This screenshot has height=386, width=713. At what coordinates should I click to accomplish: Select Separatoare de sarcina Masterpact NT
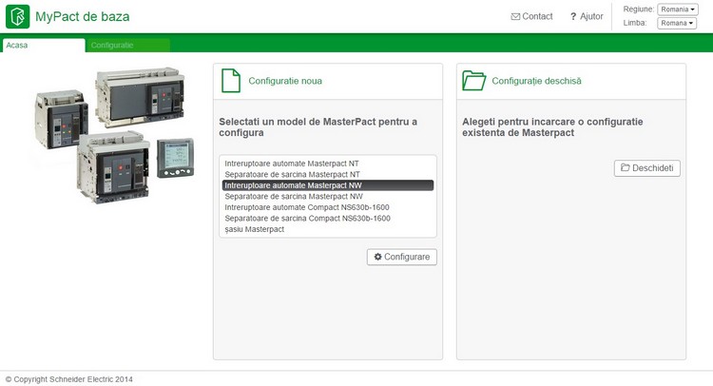click(327, 174)
